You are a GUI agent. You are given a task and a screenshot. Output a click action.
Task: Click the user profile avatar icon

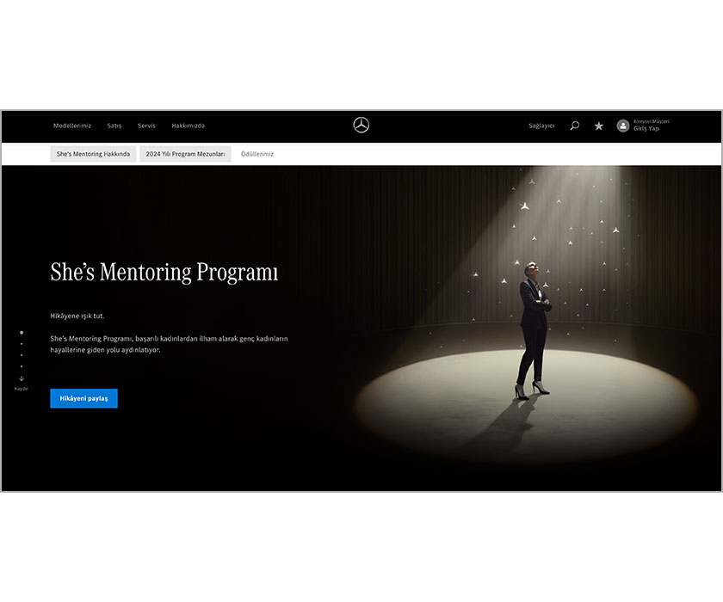coord(623,126)
